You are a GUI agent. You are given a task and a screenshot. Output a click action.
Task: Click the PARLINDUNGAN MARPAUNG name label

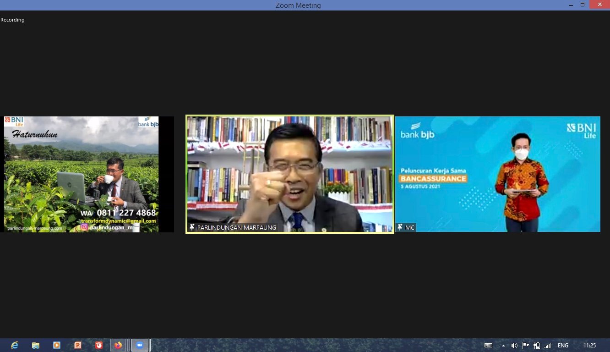(x=237, y=227)
